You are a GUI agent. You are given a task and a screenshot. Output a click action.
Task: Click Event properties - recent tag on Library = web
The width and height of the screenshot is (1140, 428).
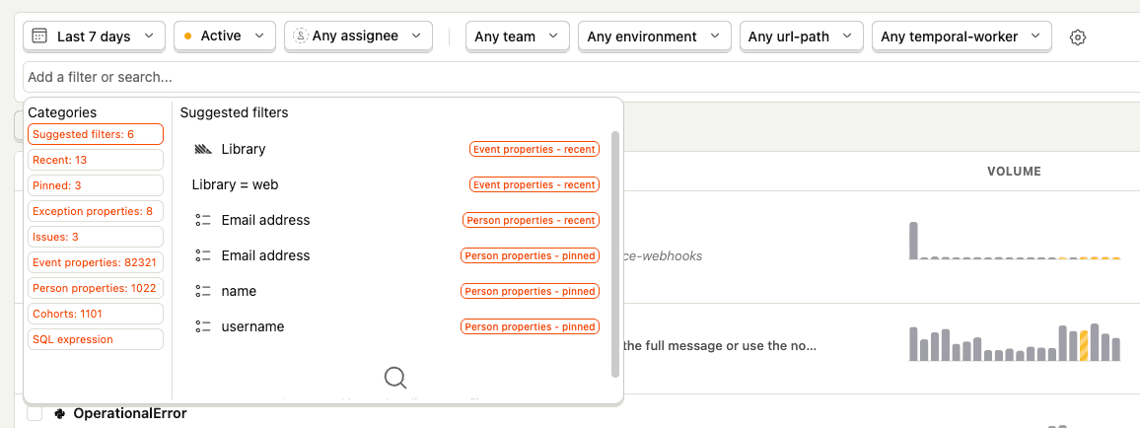coord(534,184)
